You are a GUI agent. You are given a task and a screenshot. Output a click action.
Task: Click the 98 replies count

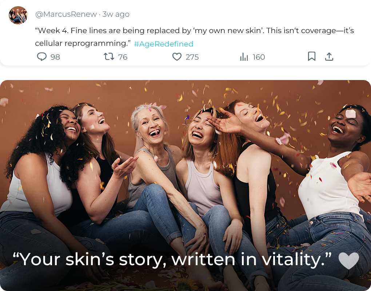tap(55, 57)
